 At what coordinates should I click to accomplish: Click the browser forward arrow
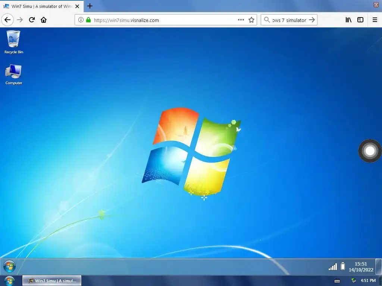[x=20, y=20]
